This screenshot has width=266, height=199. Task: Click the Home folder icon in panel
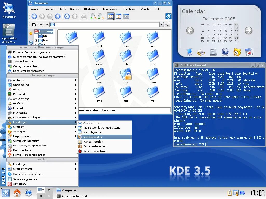(17, 193)
